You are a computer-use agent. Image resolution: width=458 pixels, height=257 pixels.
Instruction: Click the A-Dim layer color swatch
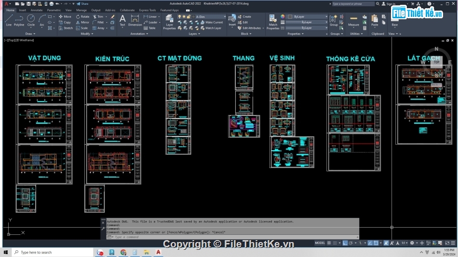click(193, 17)
